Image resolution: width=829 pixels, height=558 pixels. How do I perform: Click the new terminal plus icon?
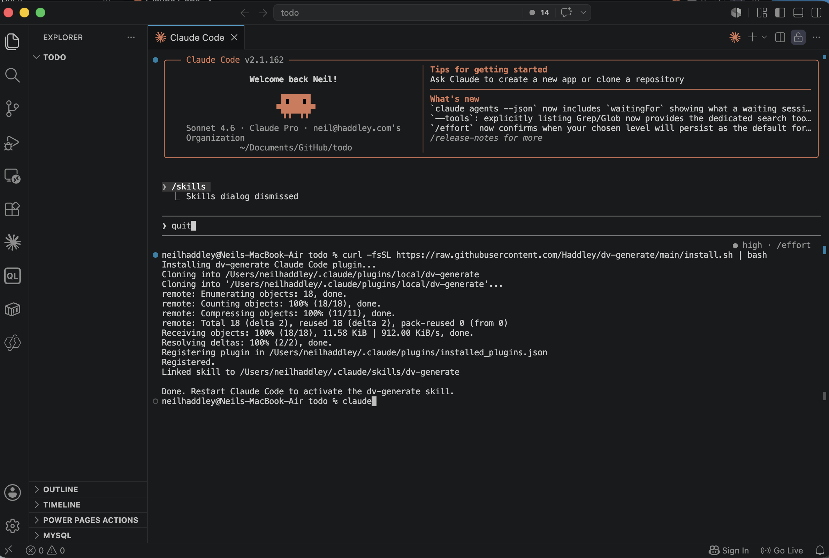pos(752,37)
